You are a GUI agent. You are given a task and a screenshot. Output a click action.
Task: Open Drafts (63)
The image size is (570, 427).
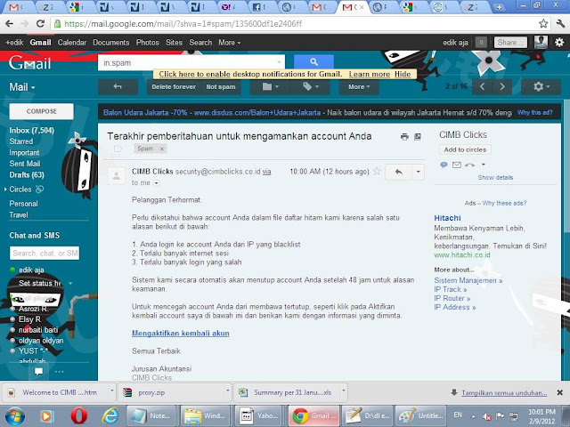point(27,175)
